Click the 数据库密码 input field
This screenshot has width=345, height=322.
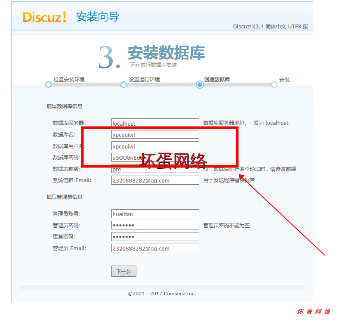155,157
